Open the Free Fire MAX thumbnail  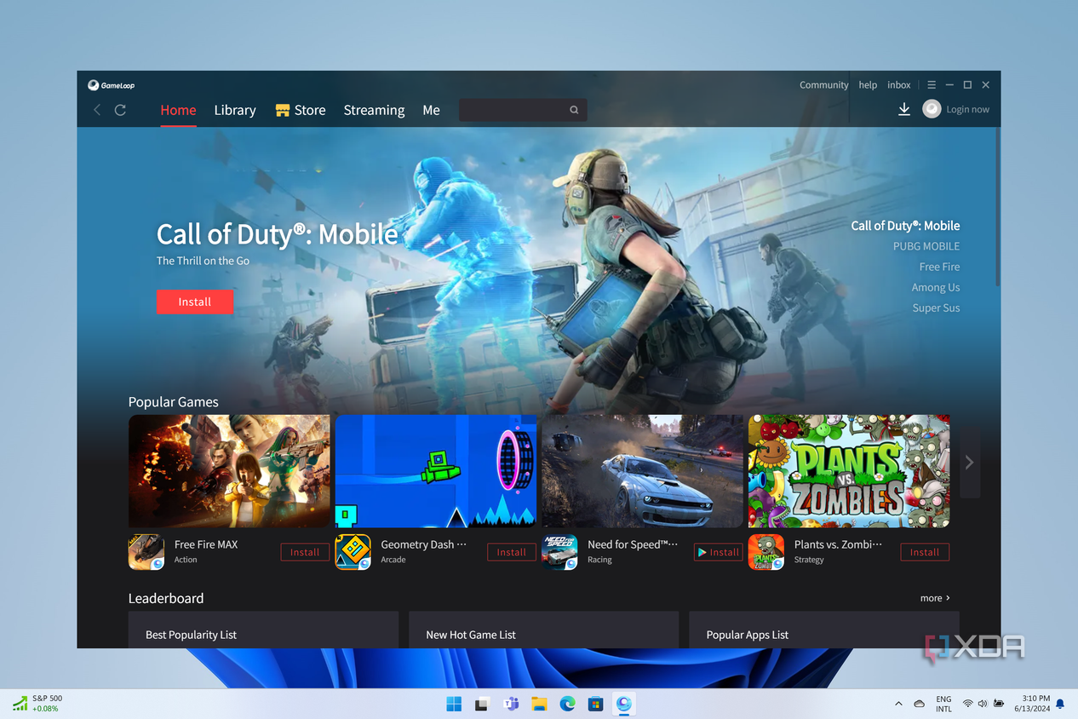point(229,471)
